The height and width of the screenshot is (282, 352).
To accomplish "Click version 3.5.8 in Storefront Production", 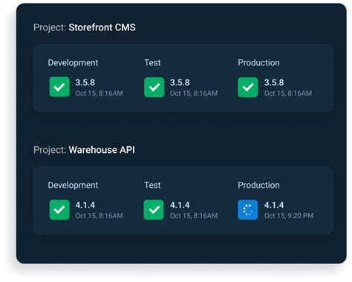I will (x=274, y=82).
